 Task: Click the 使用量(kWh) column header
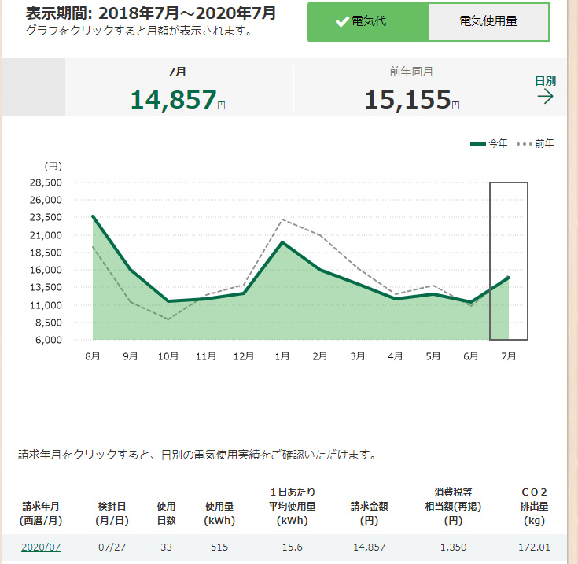click(220, 513)
